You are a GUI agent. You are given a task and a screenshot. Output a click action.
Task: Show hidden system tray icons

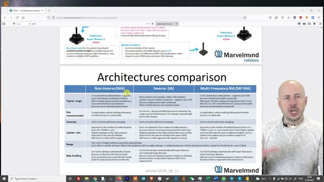pos(270,178)
